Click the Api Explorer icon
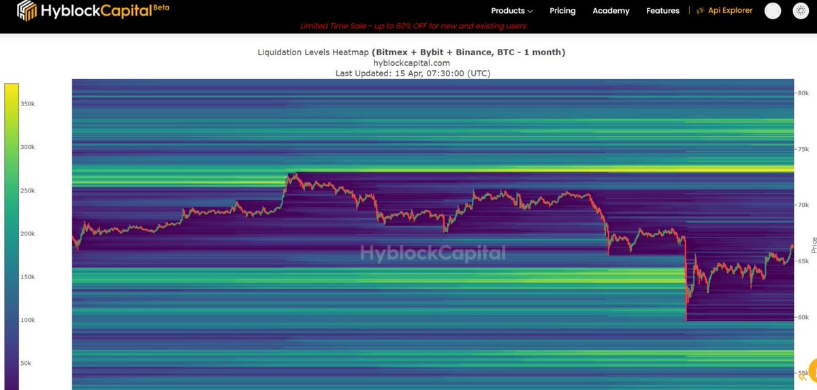Image resolution: width=817 pixels, height=390 pixels. click(700, 11)
